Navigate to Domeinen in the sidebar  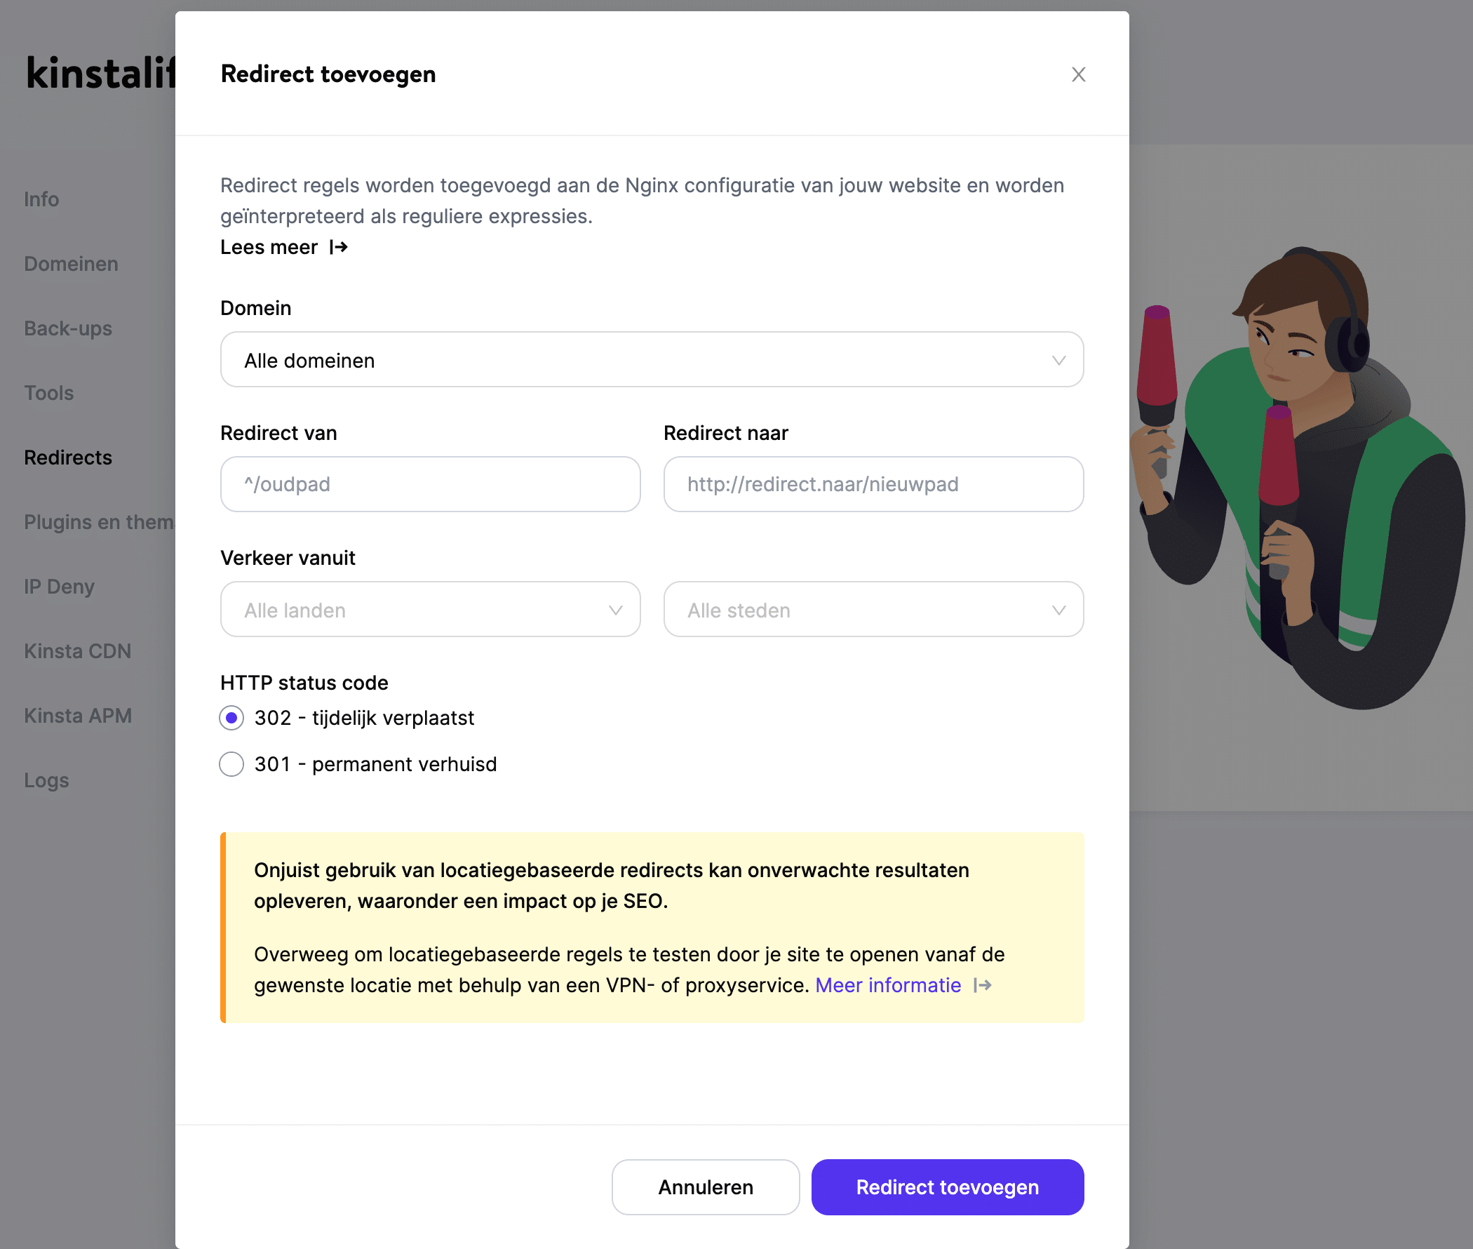[x=70, y=263]
